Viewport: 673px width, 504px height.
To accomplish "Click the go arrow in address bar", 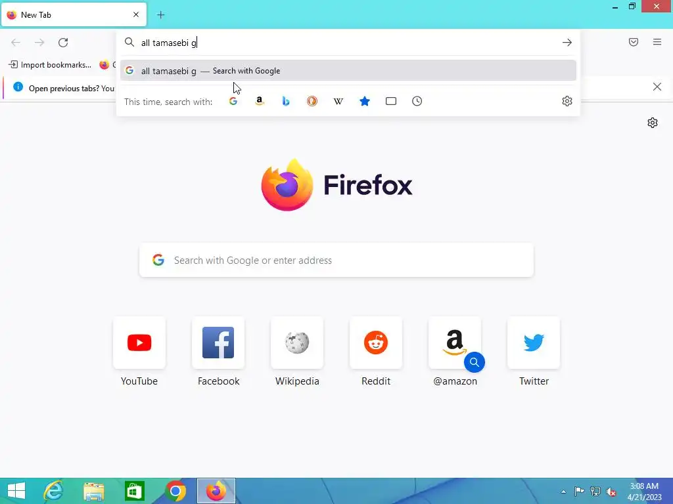I will 567,43.
